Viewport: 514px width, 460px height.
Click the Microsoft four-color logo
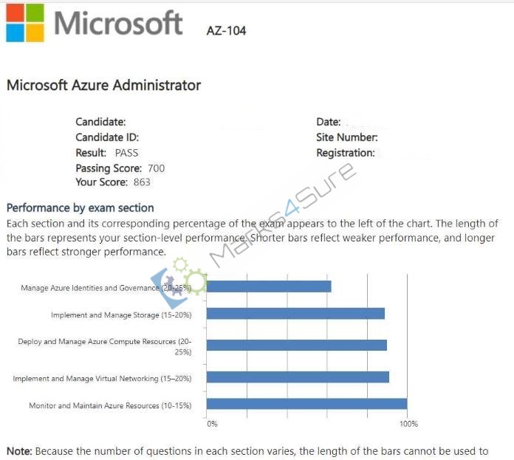(x=25, y=23)
